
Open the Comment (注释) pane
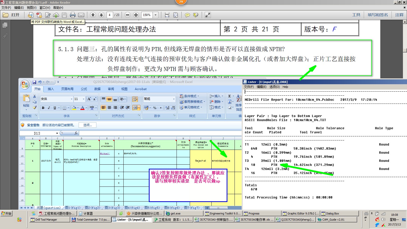[399, 15]
